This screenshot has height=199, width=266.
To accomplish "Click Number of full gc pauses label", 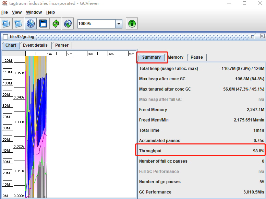I will [x=163, y=161].
